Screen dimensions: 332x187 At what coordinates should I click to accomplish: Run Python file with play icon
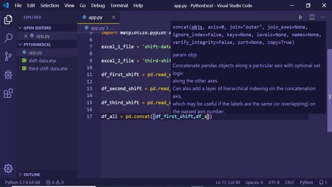click(x=300, y=17)
